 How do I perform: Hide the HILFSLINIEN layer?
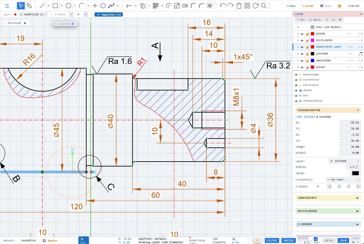[x=302, y=40]
